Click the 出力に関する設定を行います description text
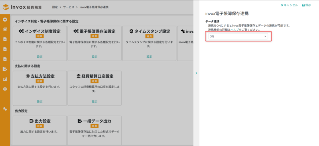The width and height of the screenshot is (319, 146). (x=39, y=132)
